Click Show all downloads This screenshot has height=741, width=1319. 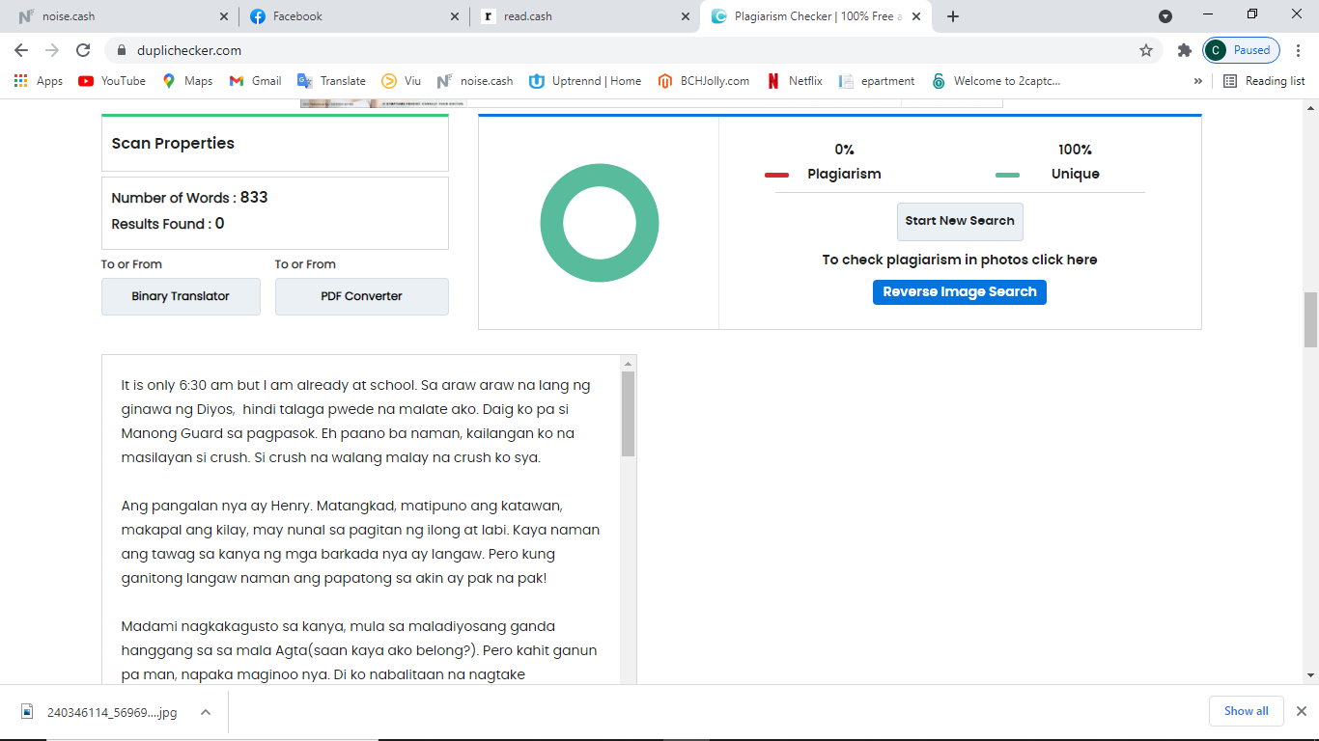(1247, 711)
